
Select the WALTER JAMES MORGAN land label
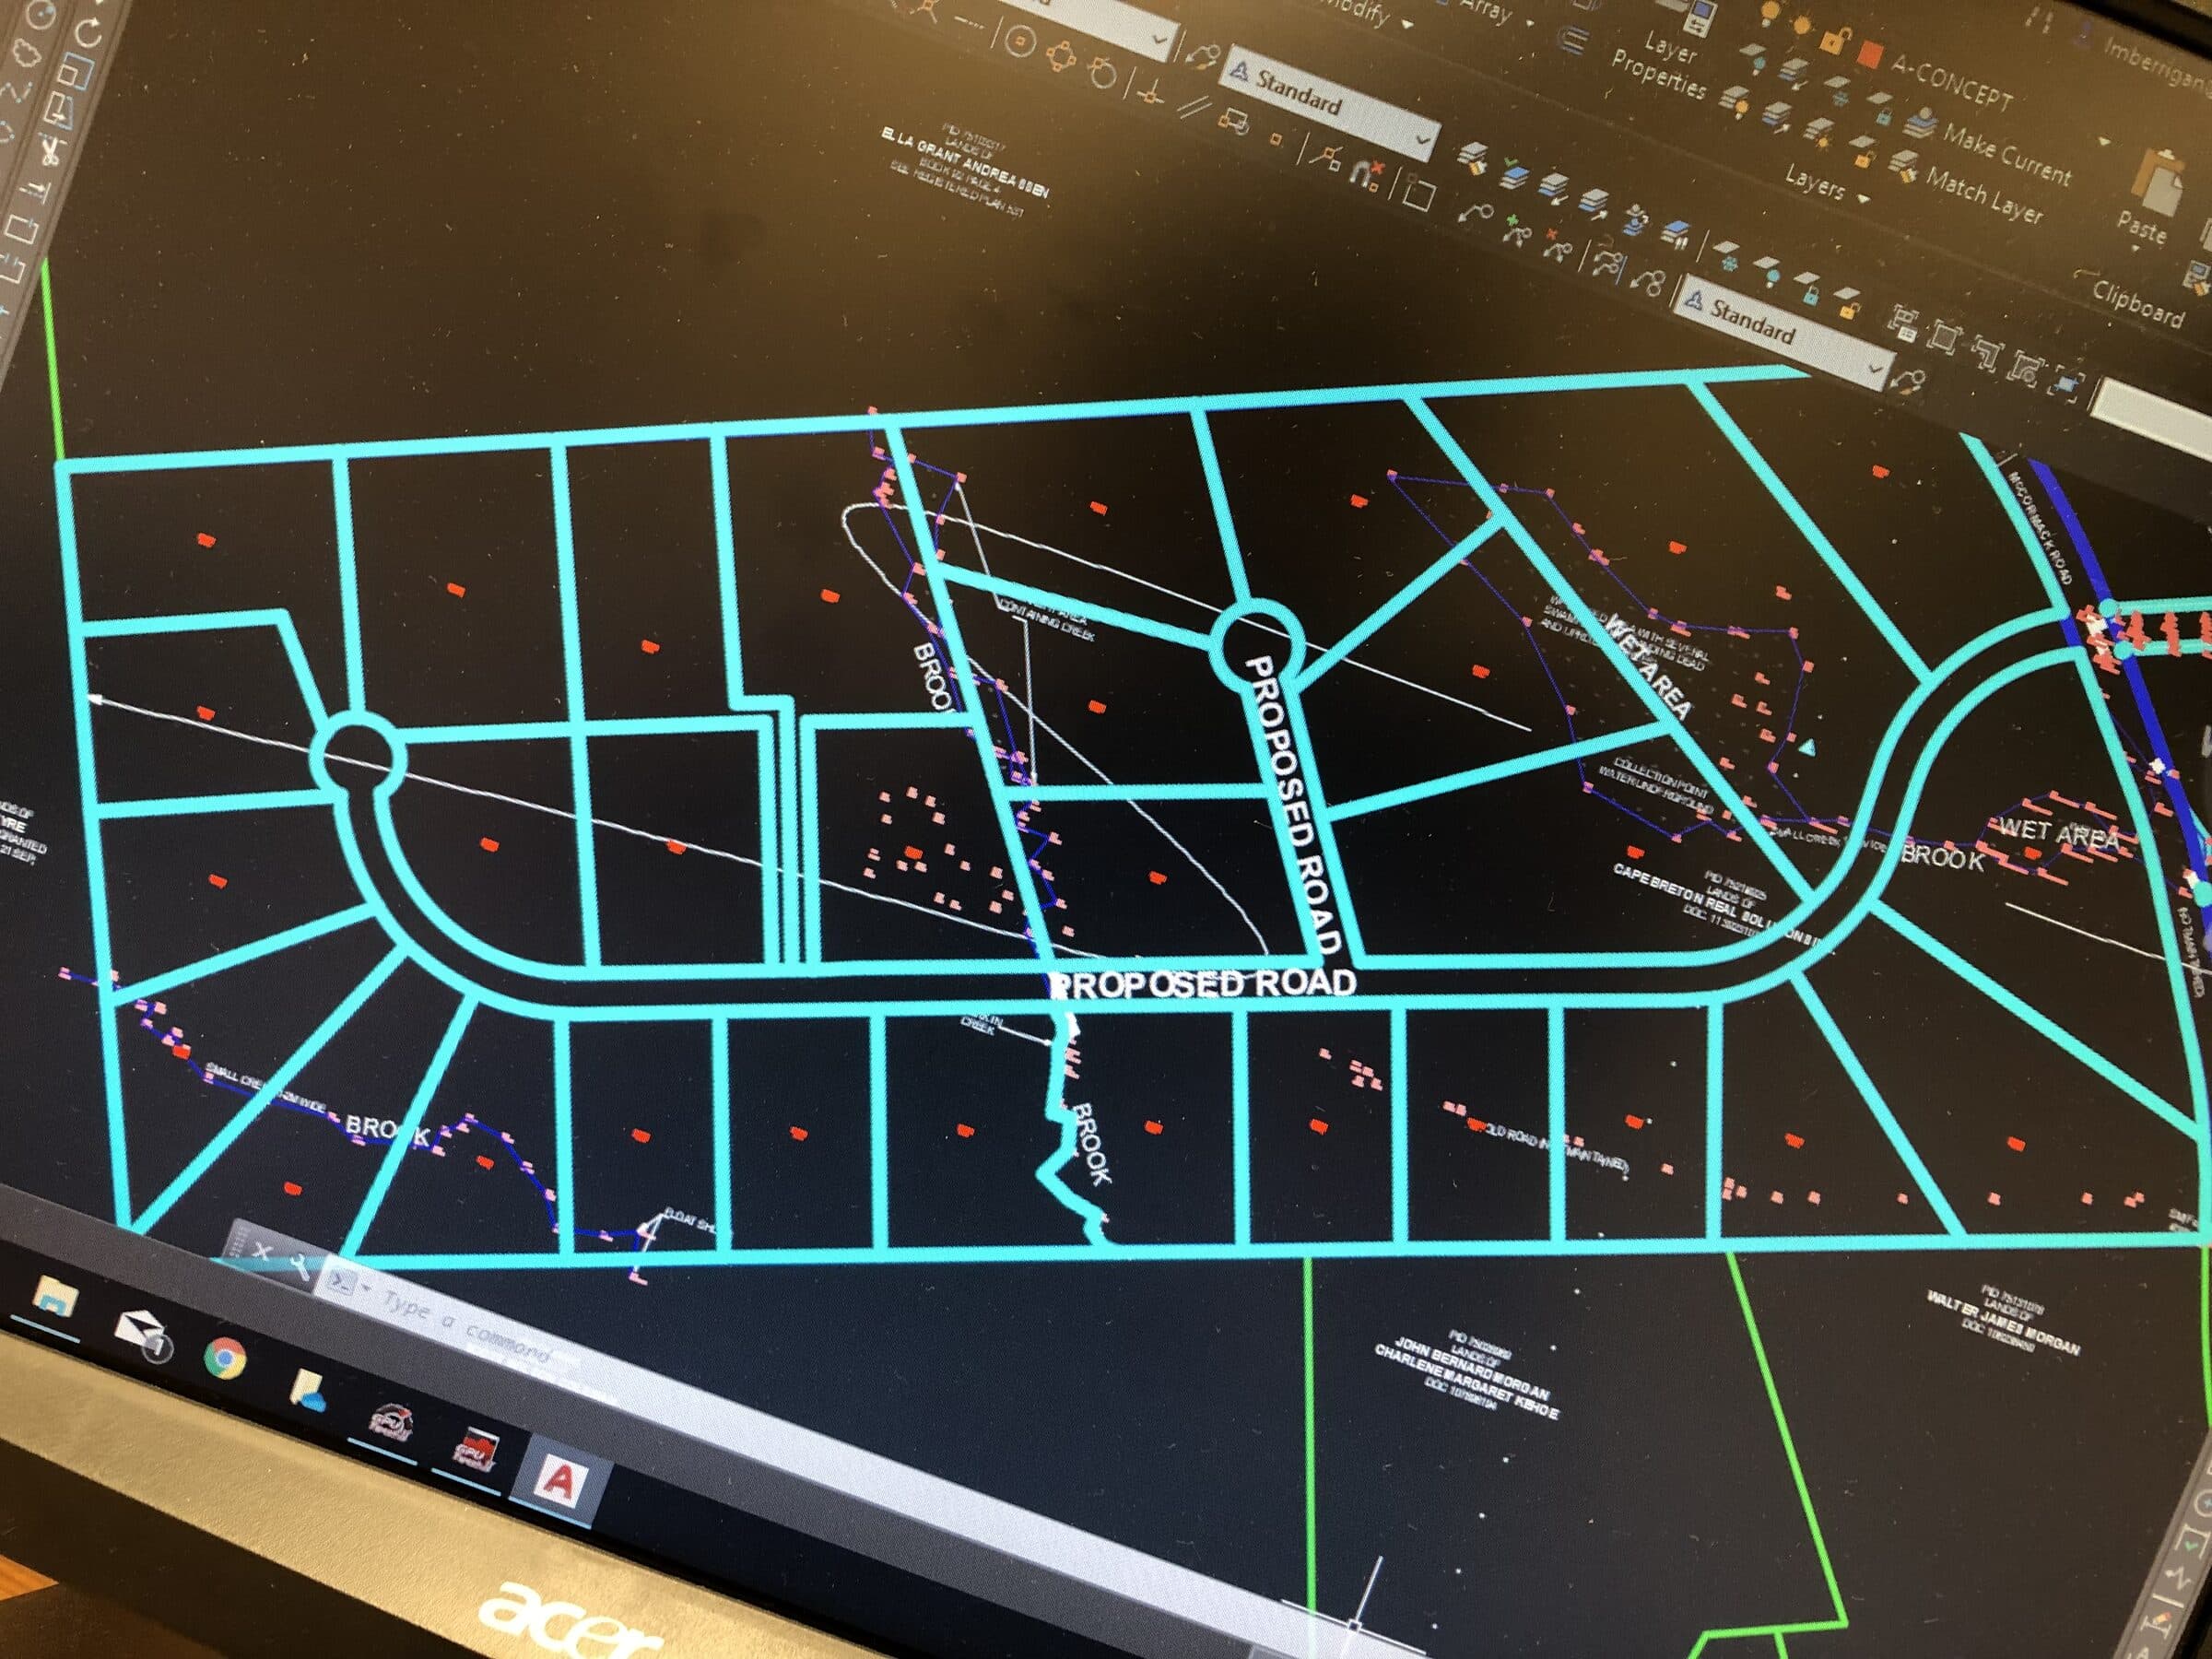tap(2004, 1321)
